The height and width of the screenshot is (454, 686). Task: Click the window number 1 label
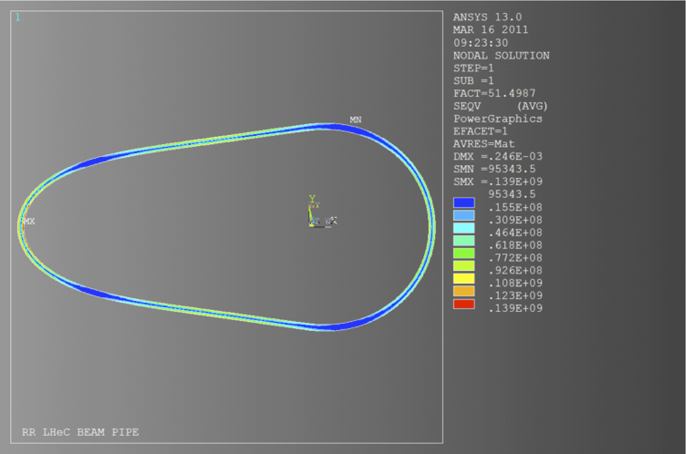(x=18, y=17)
